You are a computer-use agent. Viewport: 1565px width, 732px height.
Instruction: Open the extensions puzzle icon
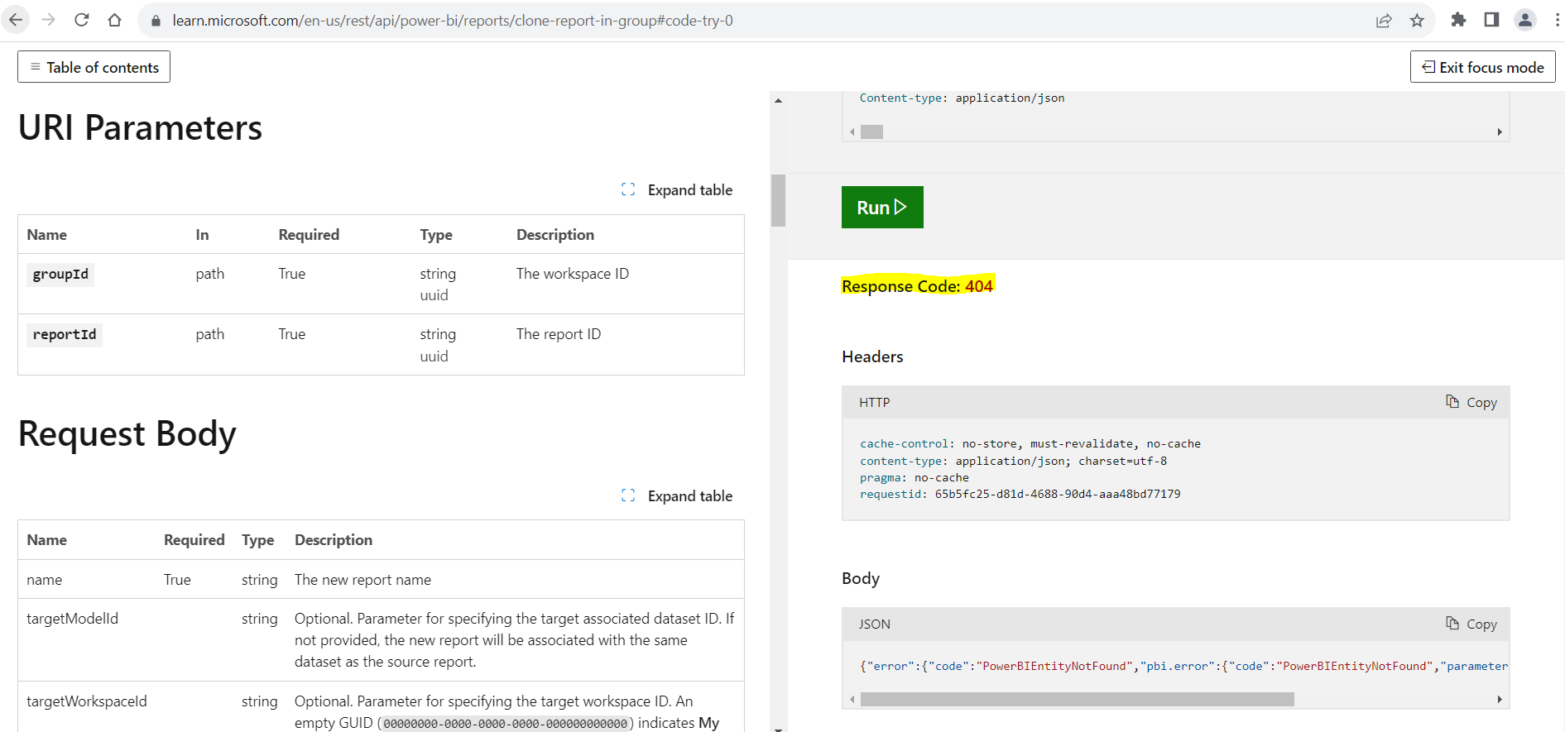(x=1458, y=20)
